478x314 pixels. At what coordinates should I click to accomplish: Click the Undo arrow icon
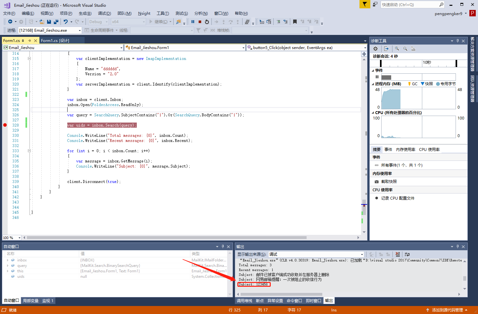[x=66, y=21]
